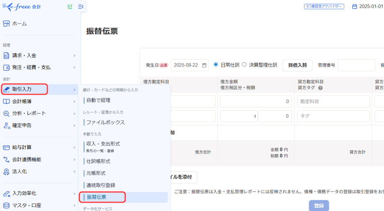
Task: Click the ホーム house icon
Action: pyautogui.click(x=6, y=24)
